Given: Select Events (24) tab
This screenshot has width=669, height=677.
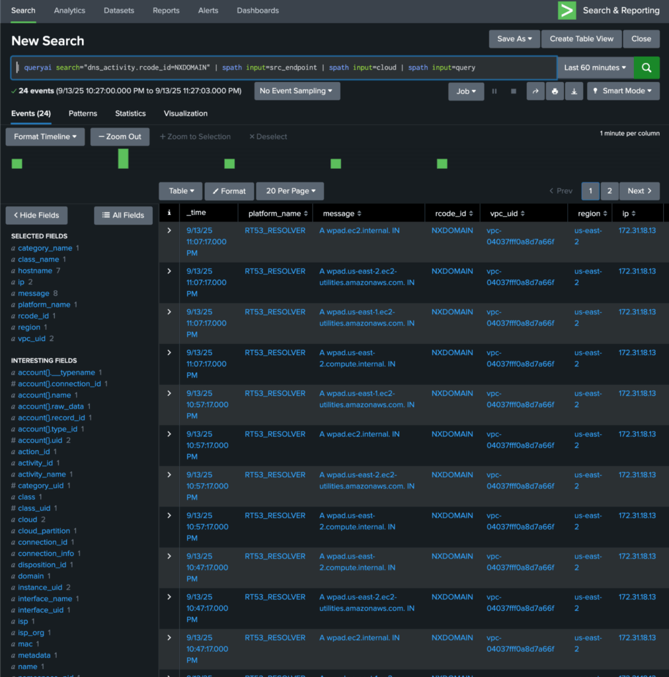Looking at the screenshot, I should [x=30, y=114].
